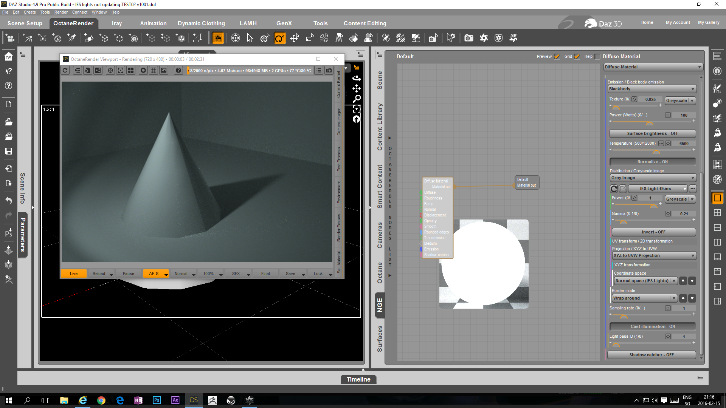This screenshot has width=726, height=408.
Task: Open Photoshop from the Windows taskbar
Action: pos(157,400)
